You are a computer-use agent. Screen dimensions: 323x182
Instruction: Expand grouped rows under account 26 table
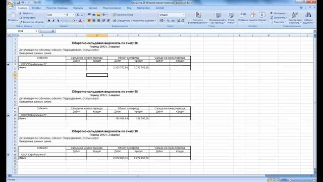click(8, 64)
